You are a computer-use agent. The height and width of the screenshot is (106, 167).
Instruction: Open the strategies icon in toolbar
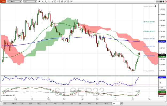click(x=68, y=2)
